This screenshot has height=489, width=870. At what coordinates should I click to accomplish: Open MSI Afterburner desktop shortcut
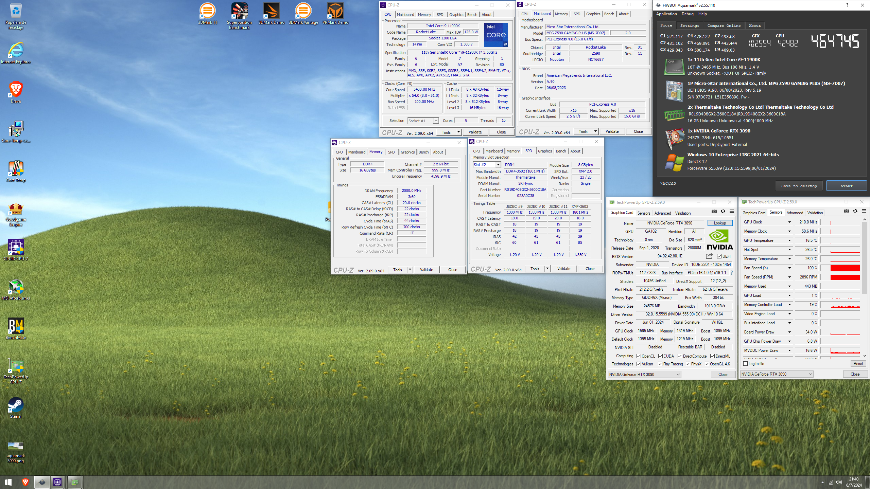(x=16, y=290)
